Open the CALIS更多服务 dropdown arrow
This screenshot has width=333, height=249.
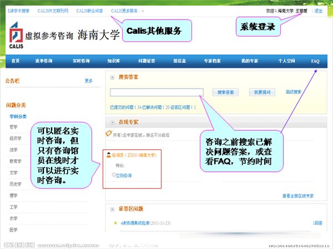click(143, 11)
